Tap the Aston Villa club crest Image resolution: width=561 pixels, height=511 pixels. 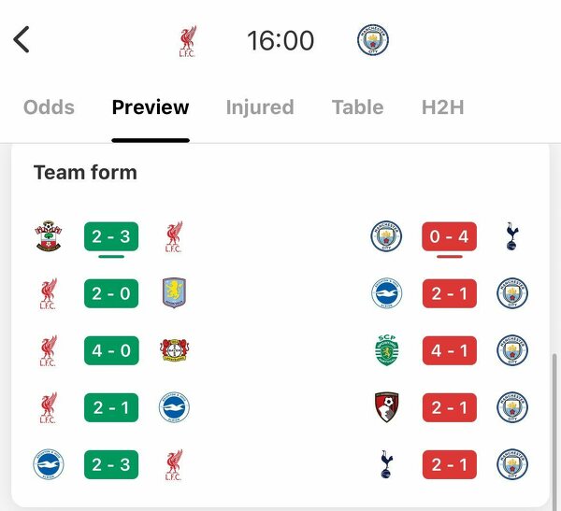point(174,293)
